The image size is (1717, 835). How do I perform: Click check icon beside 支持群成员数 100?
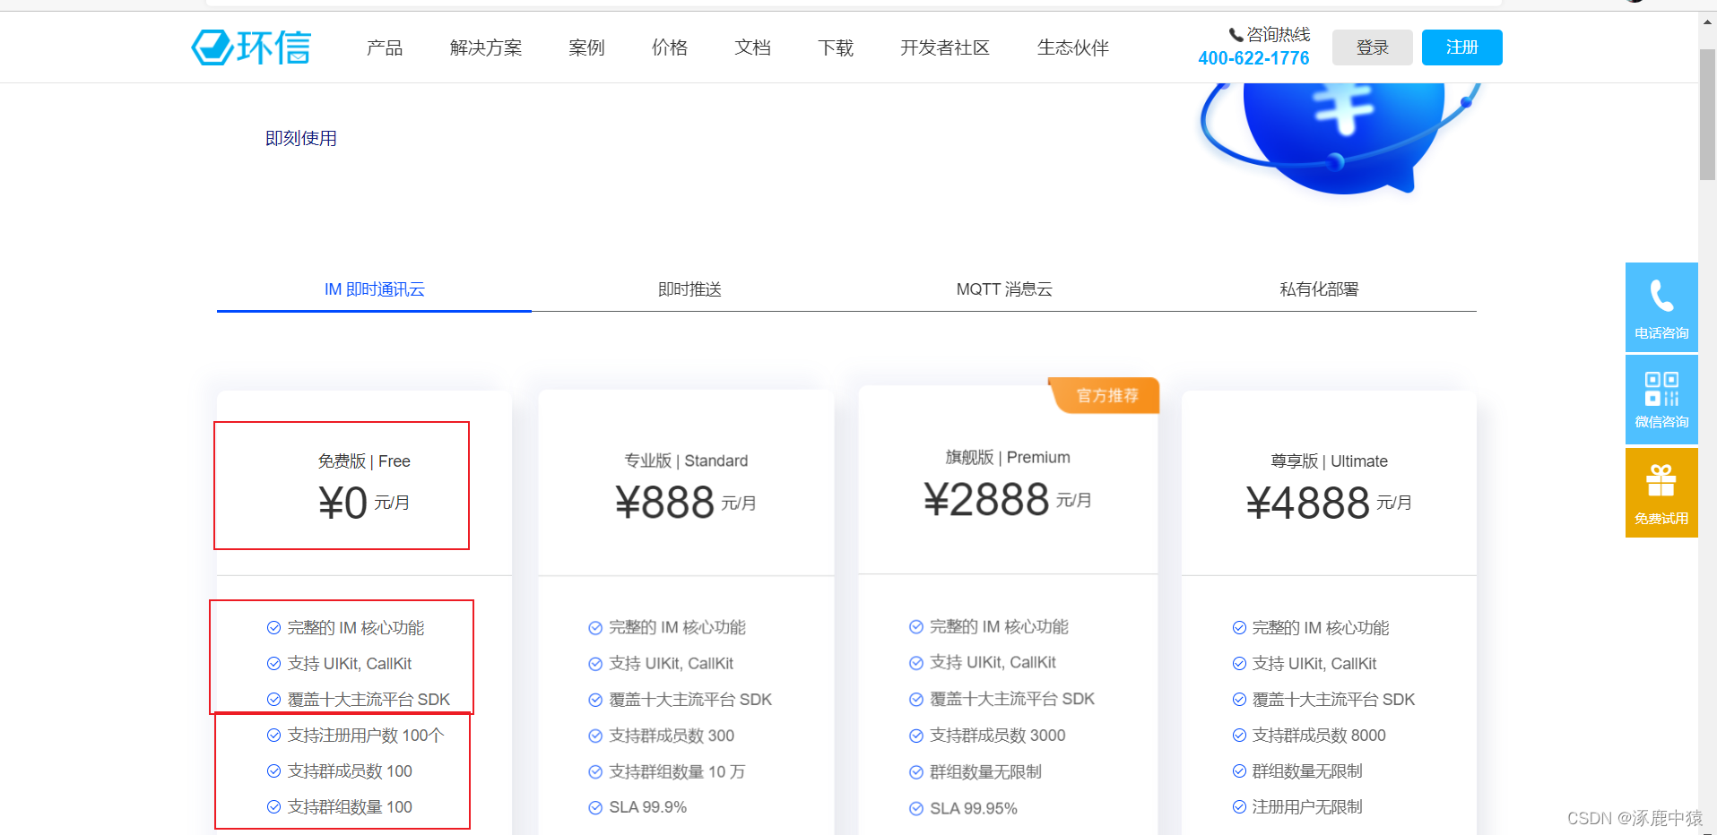(x=273, y=771)
